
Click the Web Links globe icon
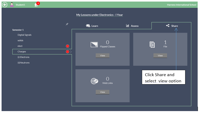coord(94,81)
